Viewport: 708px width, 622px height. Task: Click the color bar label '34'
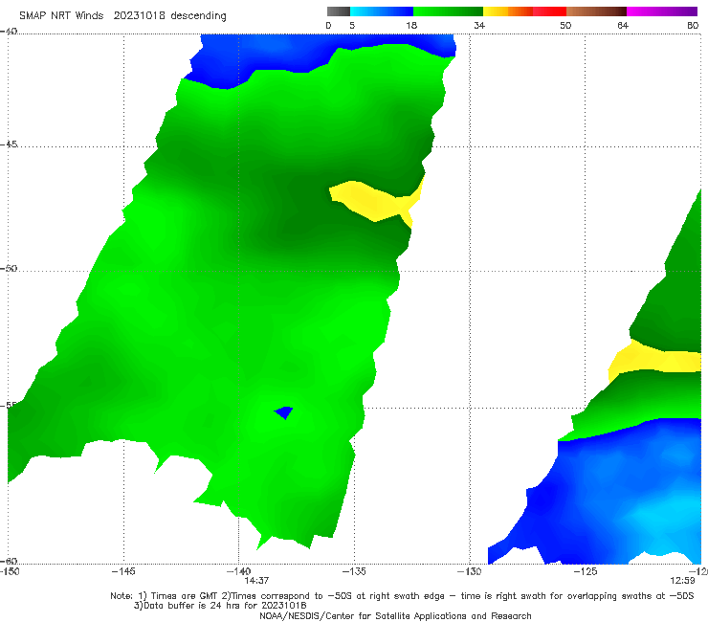click(x=479, y=26)
